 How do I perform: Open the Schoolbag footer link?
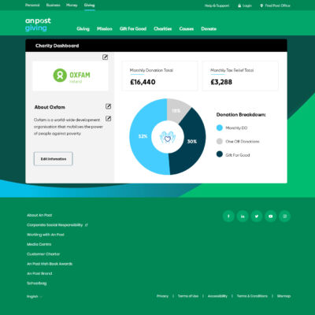tap(36, 283)
